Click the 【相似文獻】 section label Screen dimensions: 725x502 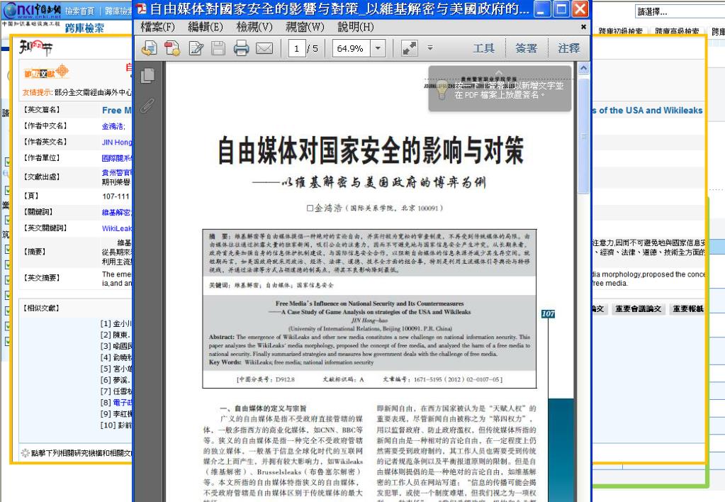click(41, 308)
